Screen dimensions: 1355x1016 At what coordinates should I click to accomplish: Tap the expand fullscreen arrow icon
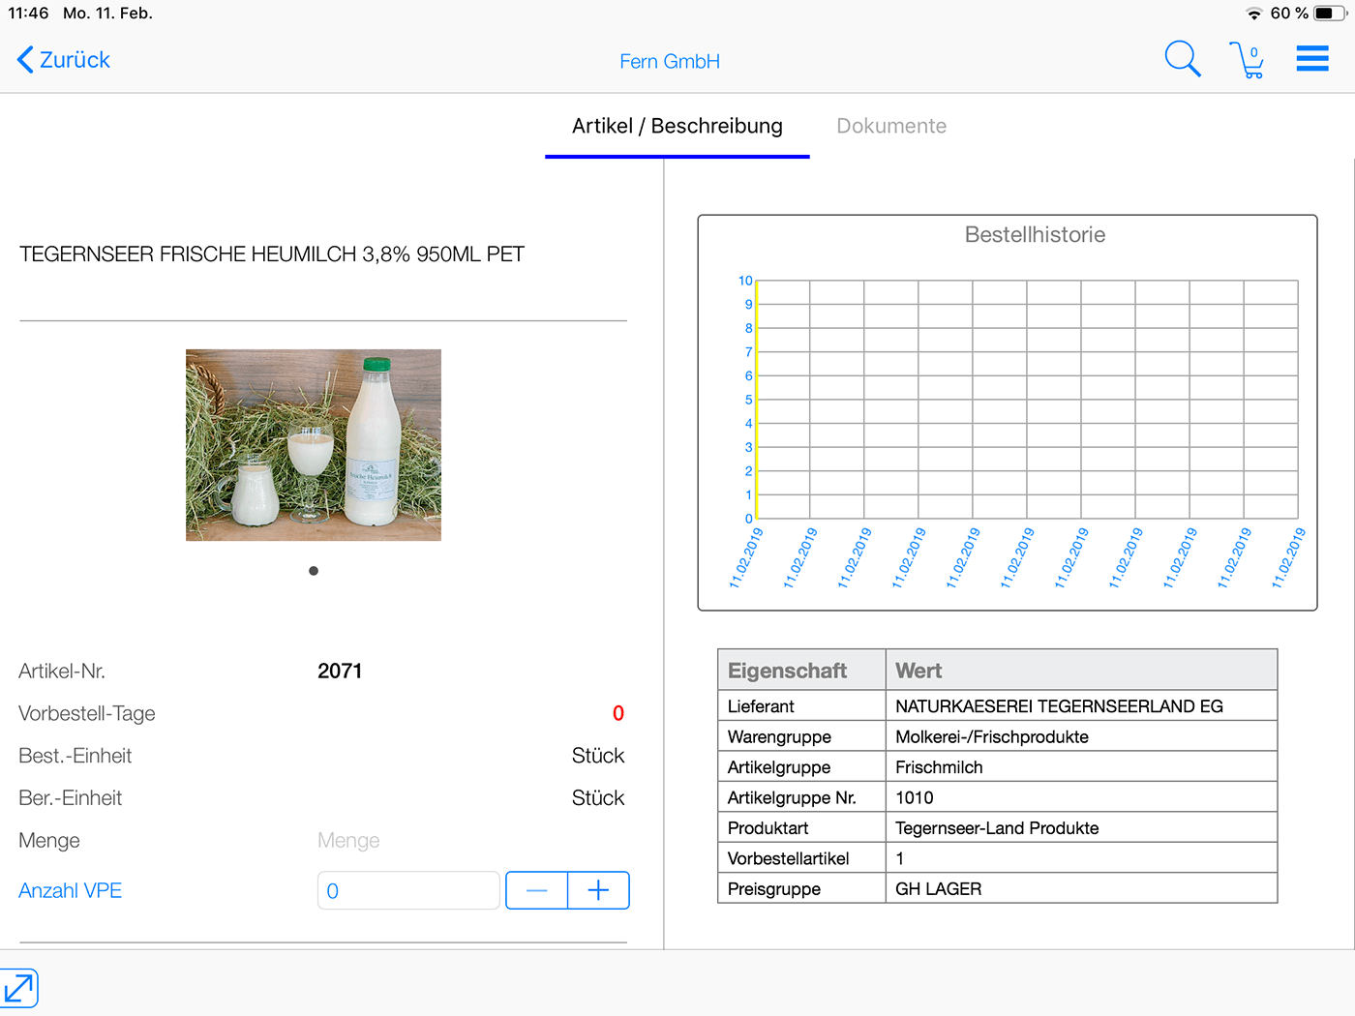(18, 988)
